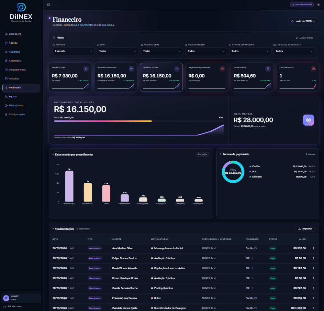The image size is (324, 311).
Task: Click the icon on Cancelamentos card
Action: 313,69
